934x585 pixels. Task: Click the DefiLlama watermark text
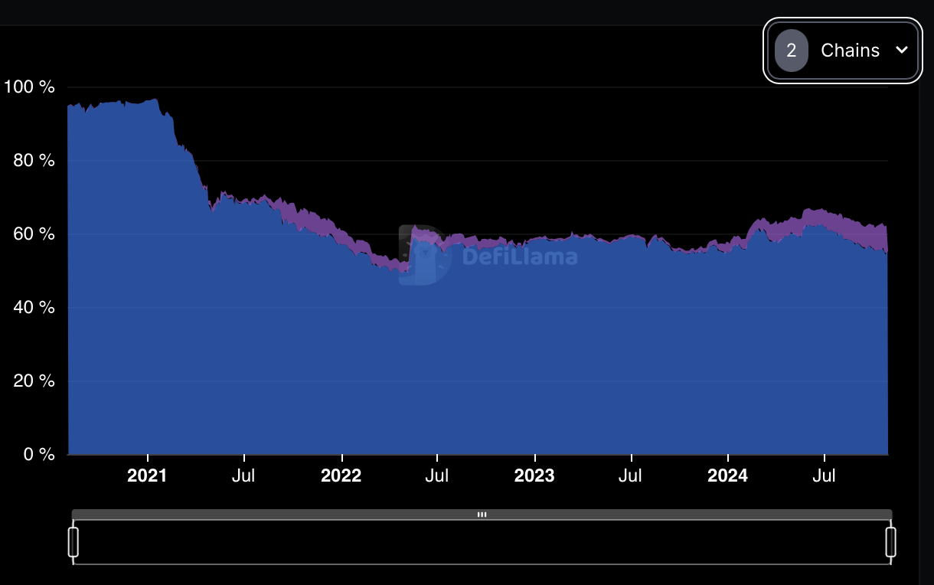(519, 256)
